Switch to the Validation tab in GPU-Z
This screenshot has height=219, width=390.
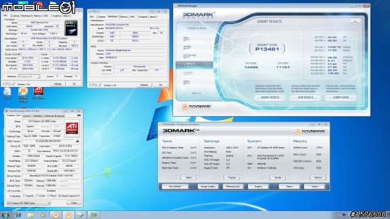tap(38, 116)
